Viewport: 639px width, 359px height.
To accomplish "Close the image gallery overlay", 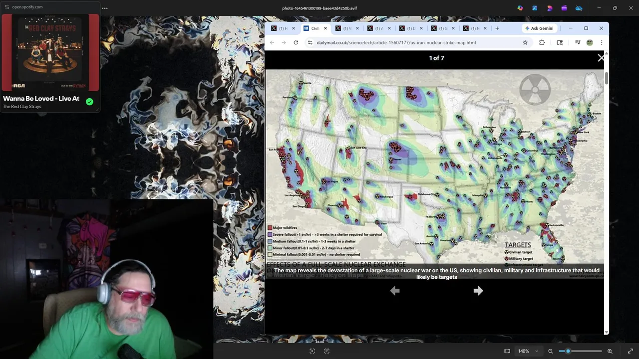I will click(x=601, y=58).
